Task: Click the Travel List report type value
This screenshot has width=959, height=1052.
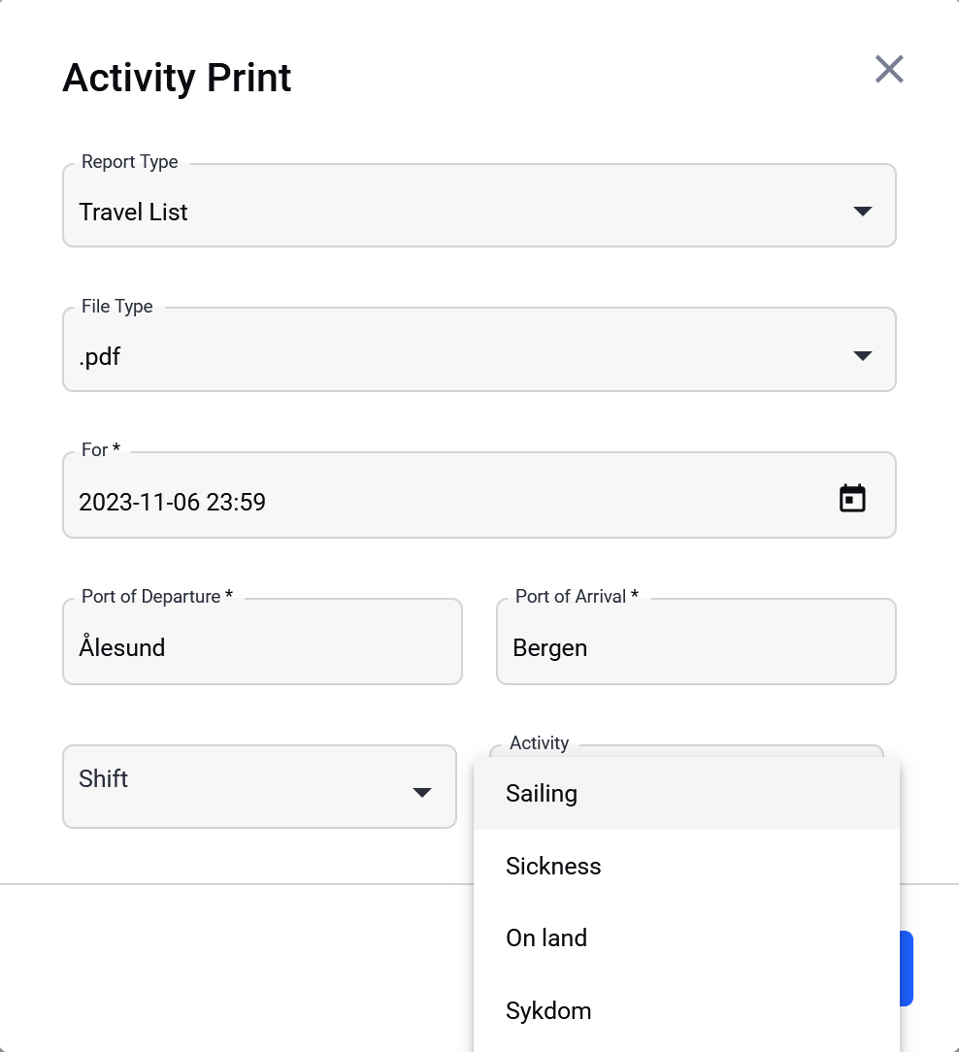Action: (134, 212)
